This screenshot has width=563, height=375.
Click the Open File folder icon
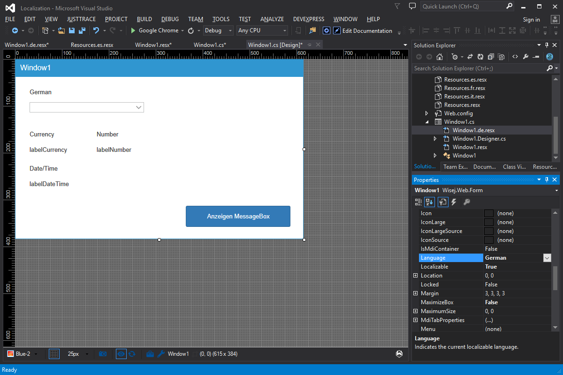pos(61,30)
